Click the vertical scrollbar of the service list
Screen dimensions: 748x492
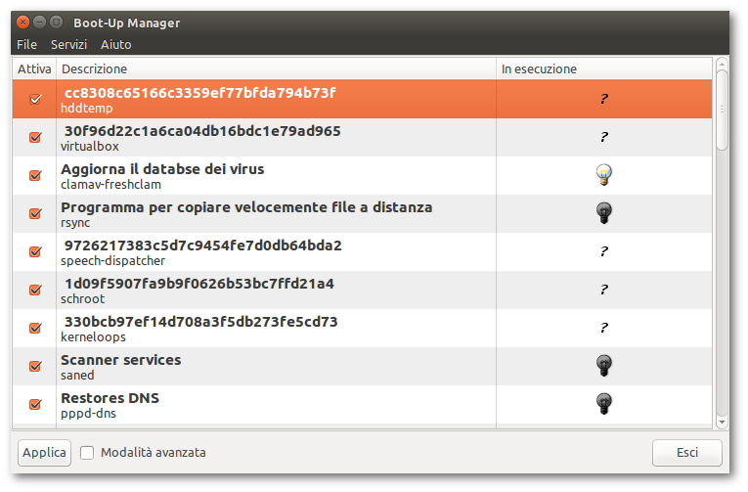tap(722, 108)
